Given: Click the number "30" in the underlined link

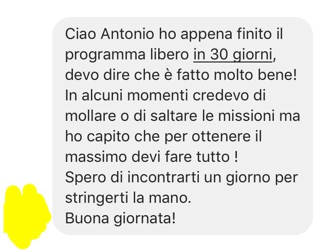Looking at the screenshot, I should point(219,55).
